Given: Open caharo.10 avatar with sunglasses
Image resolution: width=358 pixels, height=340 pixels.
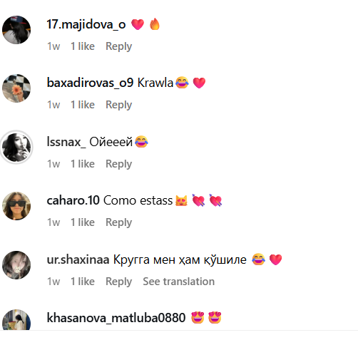Looking at the screenshot, I should [x=16, y=206].
